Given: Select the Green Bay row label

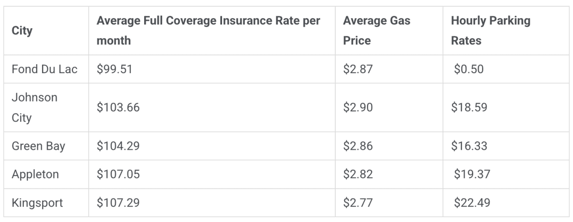Looking at the screenshot, I should (x=38, y=146).
